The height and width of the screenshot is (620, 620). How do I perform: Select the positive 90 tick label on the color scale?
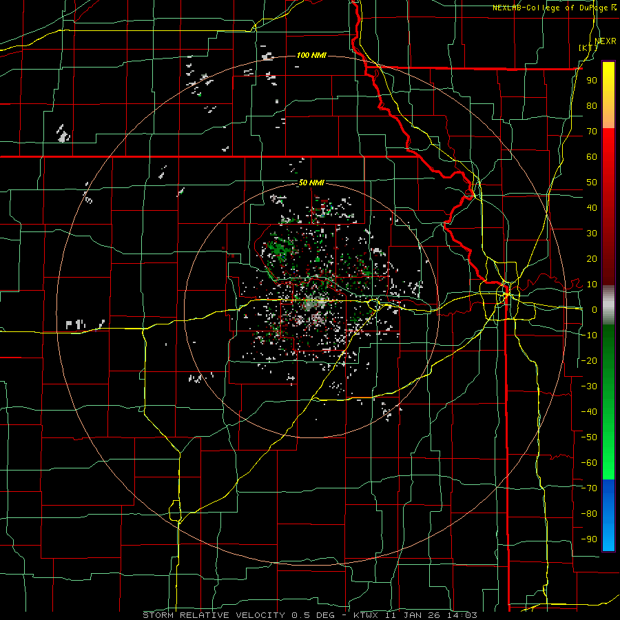pos(592,81)
